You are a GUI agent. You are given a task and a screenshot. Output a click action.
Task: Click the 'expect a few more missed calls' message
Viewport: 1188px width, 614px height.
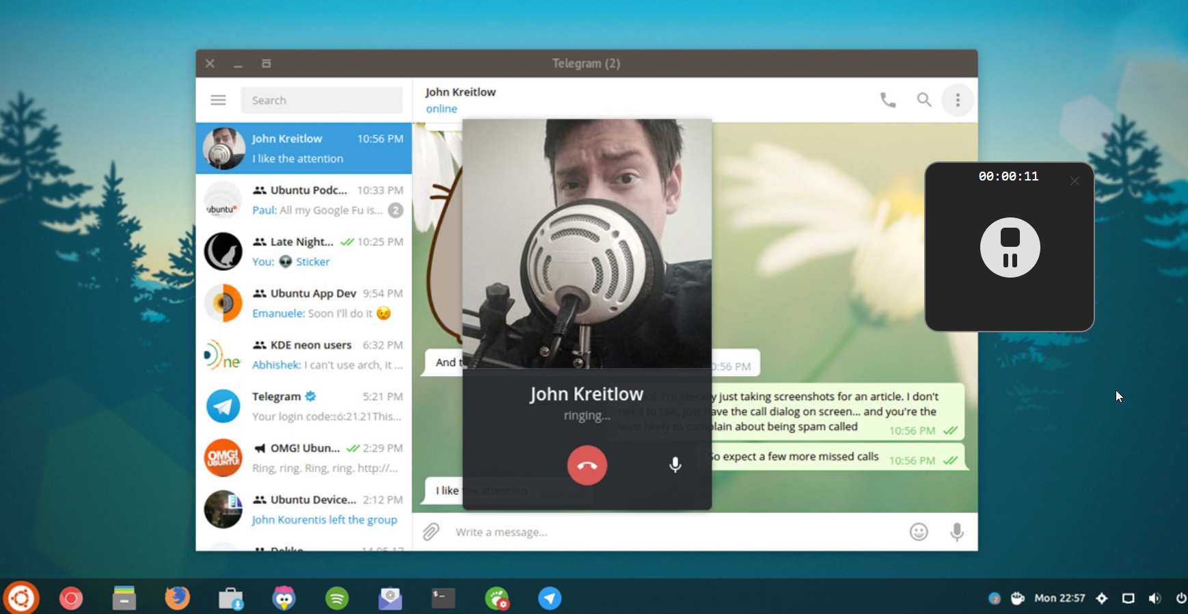(832, 457)
